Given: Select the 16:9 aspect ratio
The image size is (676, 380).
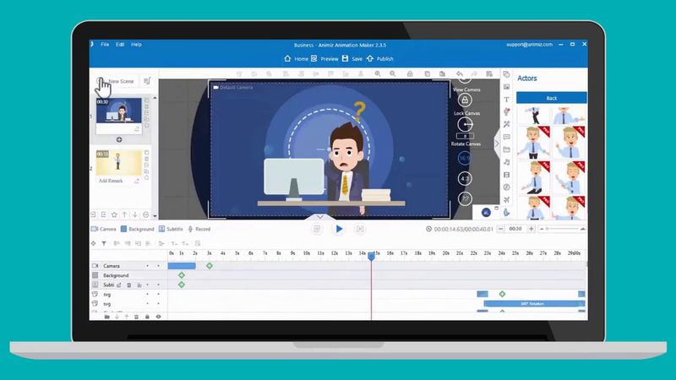Looking at the screenshot, I should coord(464,158).
